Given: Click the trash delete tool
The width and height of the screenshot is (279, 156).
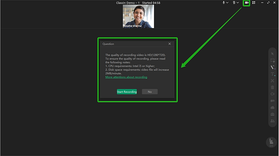Looking at the screenshot, I should (273, 88).
